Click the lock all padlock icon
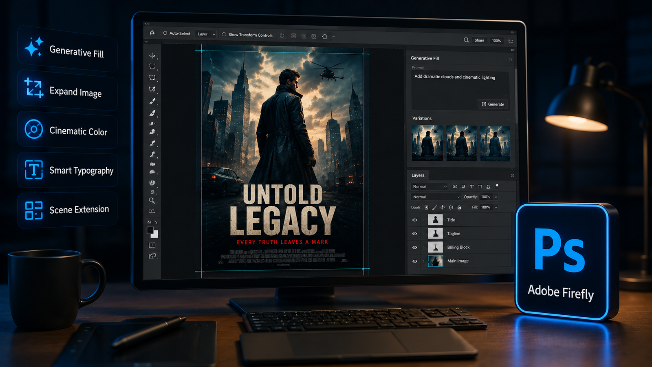The height and width of the screenshot is (367, 652). [x=459, y=208]
